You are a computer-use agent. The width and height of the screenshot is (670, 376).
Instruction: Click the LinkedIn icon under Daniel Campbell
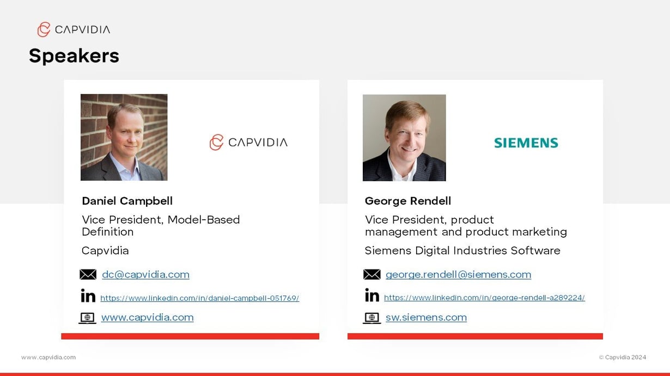click(88, 296)
